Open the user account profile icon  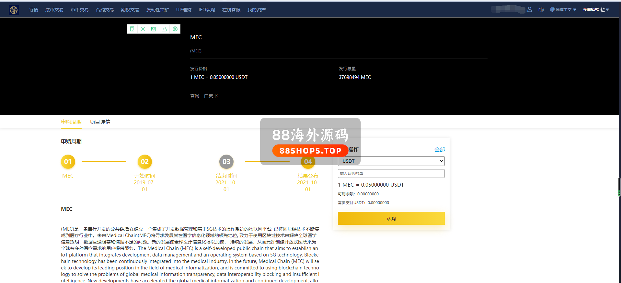click(x=529, y=10)
